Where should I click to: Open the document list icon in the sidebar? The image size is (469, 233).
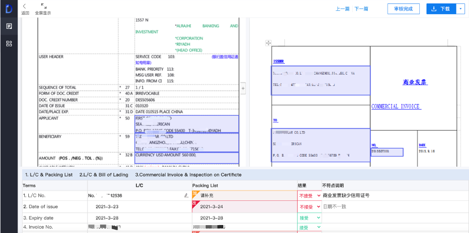[9, 26]
